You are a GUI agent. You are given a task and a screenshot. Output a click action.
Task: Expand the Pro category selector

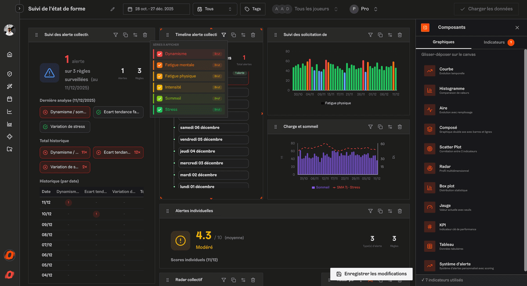[364, 9]
